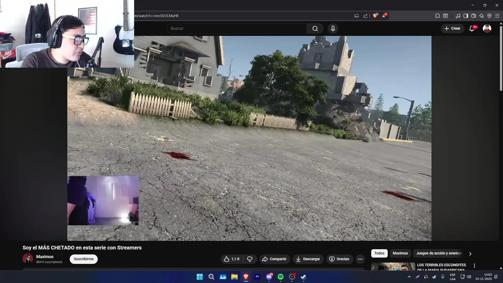Click the browser address bar URL
Screen dimensions: 503x283
coord(156,16)
